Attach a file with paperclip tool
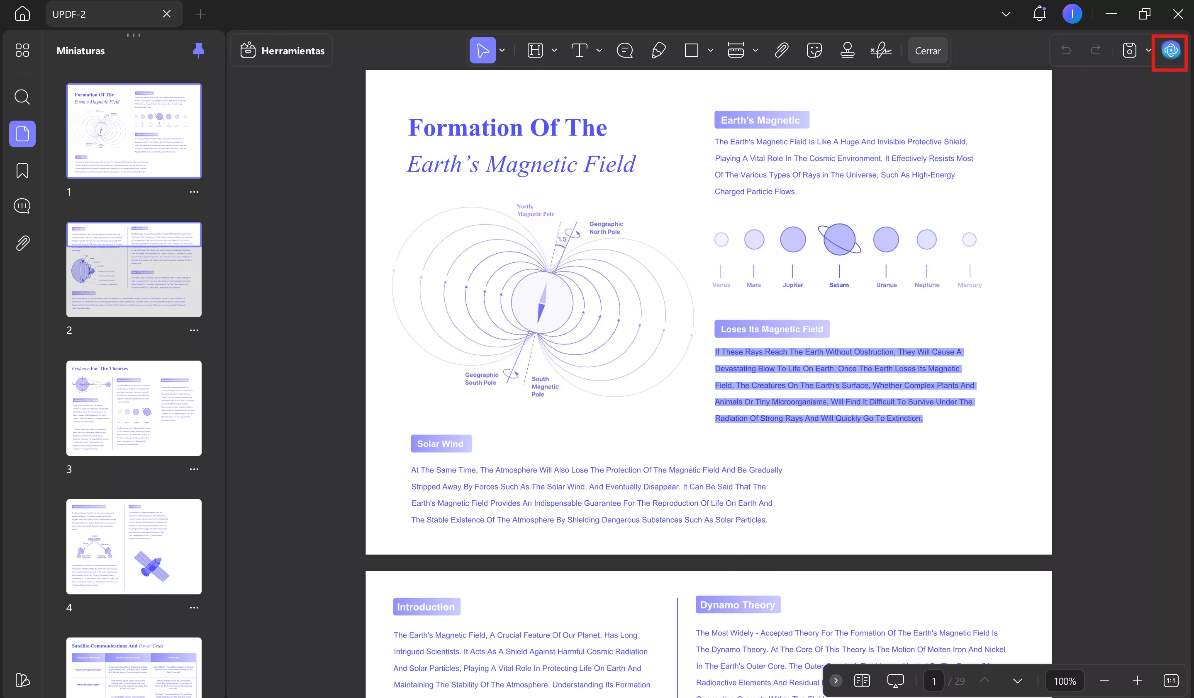 pos(781,50)
